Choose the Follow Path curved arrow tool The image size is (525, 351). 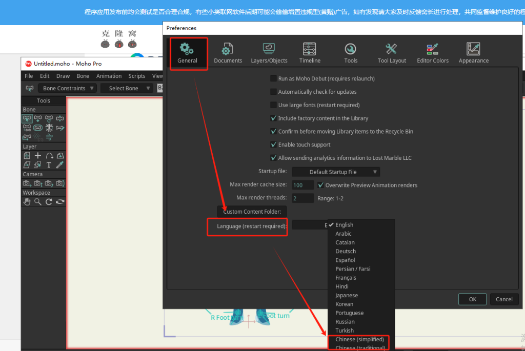tap(49, 156)
